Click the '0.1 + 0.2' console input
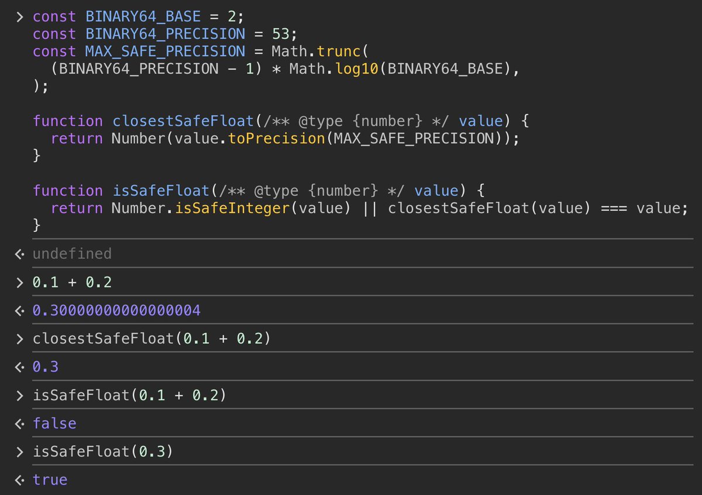Screen dimensions: 702x495 pyautogui.click(x=72, y=282)
